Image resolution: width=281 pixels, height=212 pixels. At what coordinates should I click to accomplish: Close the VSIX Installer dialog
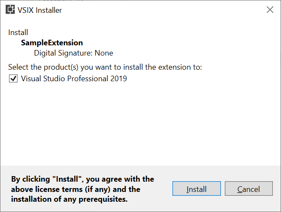tap(270, 10)
